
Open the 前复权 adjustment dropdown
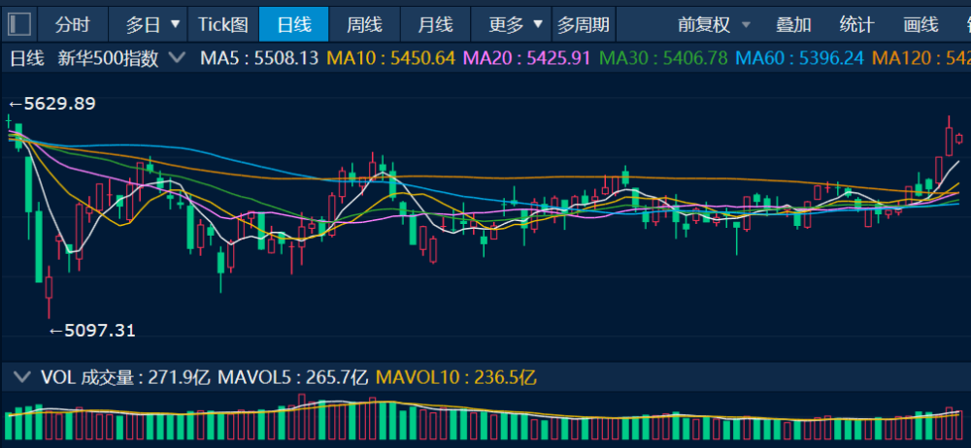[x=715, y=24]
